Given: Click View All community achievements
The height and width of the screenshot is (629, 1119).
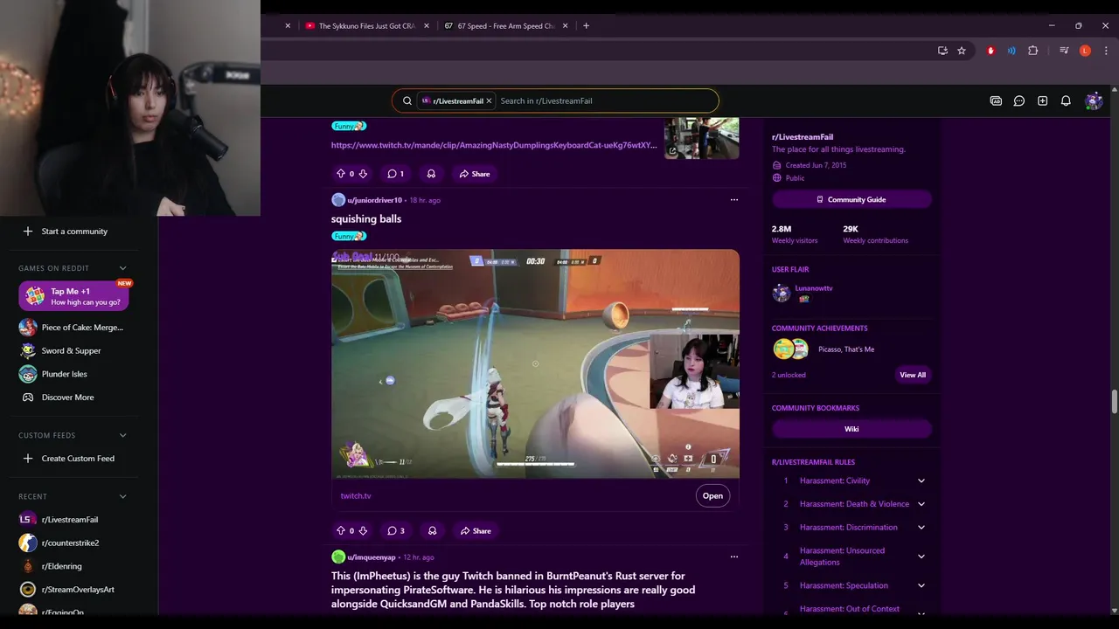Looking at the screenshot, I should pos(913,375).
